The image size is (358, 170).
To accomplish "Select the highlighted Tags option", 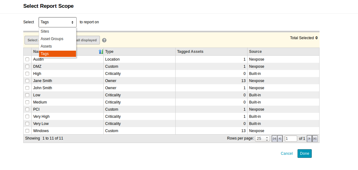I will click(x=57, y=54).
